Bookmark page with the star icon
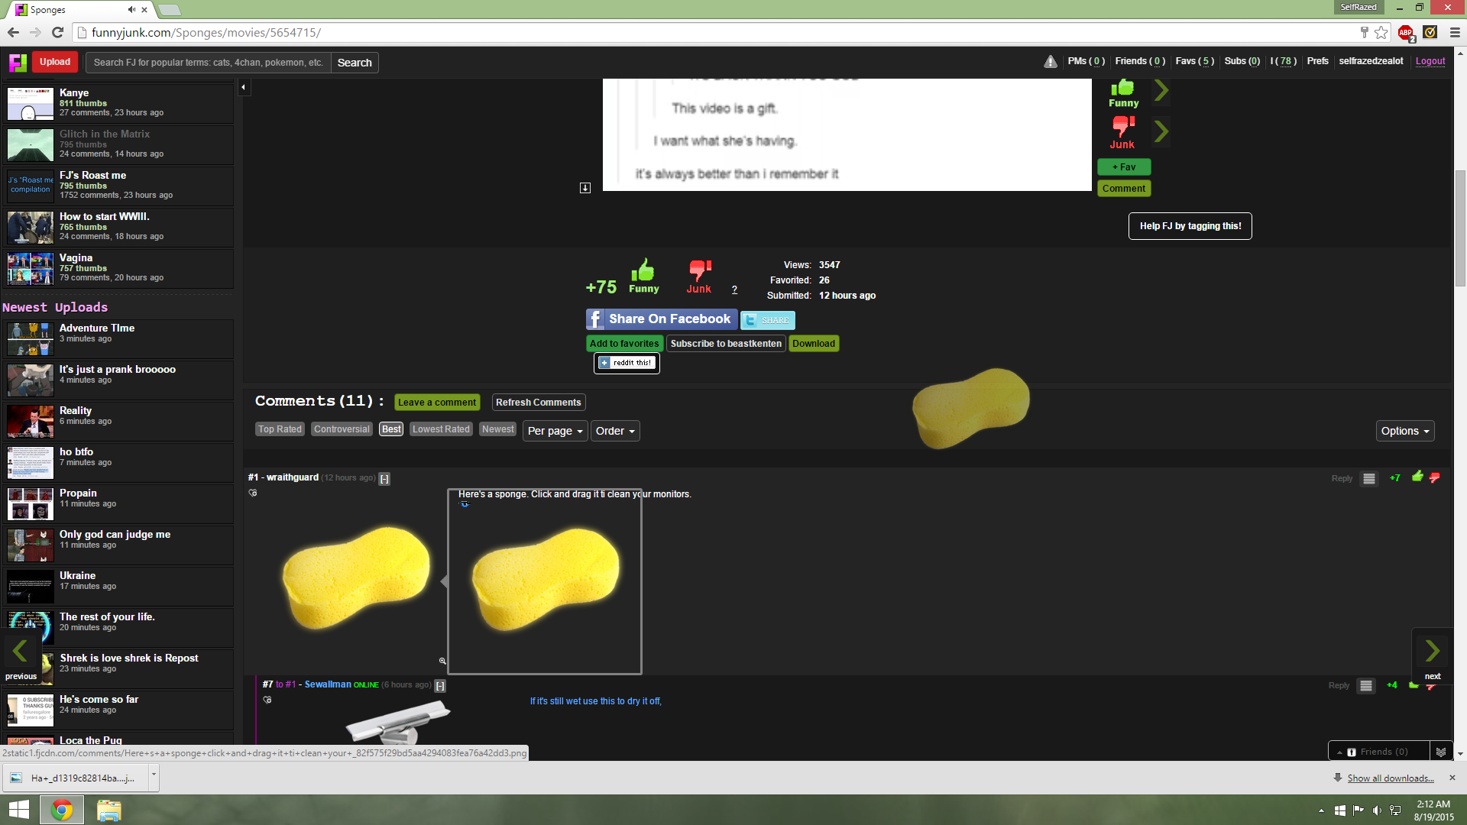Viewport: 1467px width, 825px height. 1381,33
